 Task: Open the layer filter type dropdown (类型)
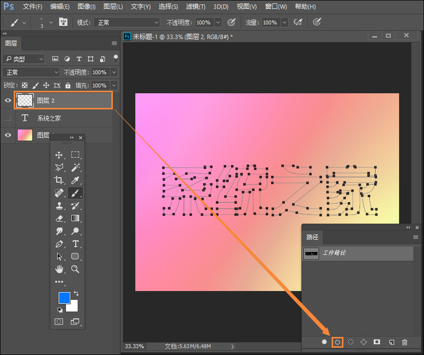23,59
